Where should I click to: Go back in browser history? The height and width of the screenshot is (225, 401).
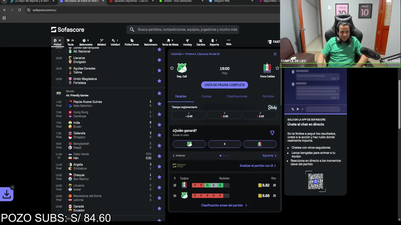pyautogui.click(x=4, y=10)
